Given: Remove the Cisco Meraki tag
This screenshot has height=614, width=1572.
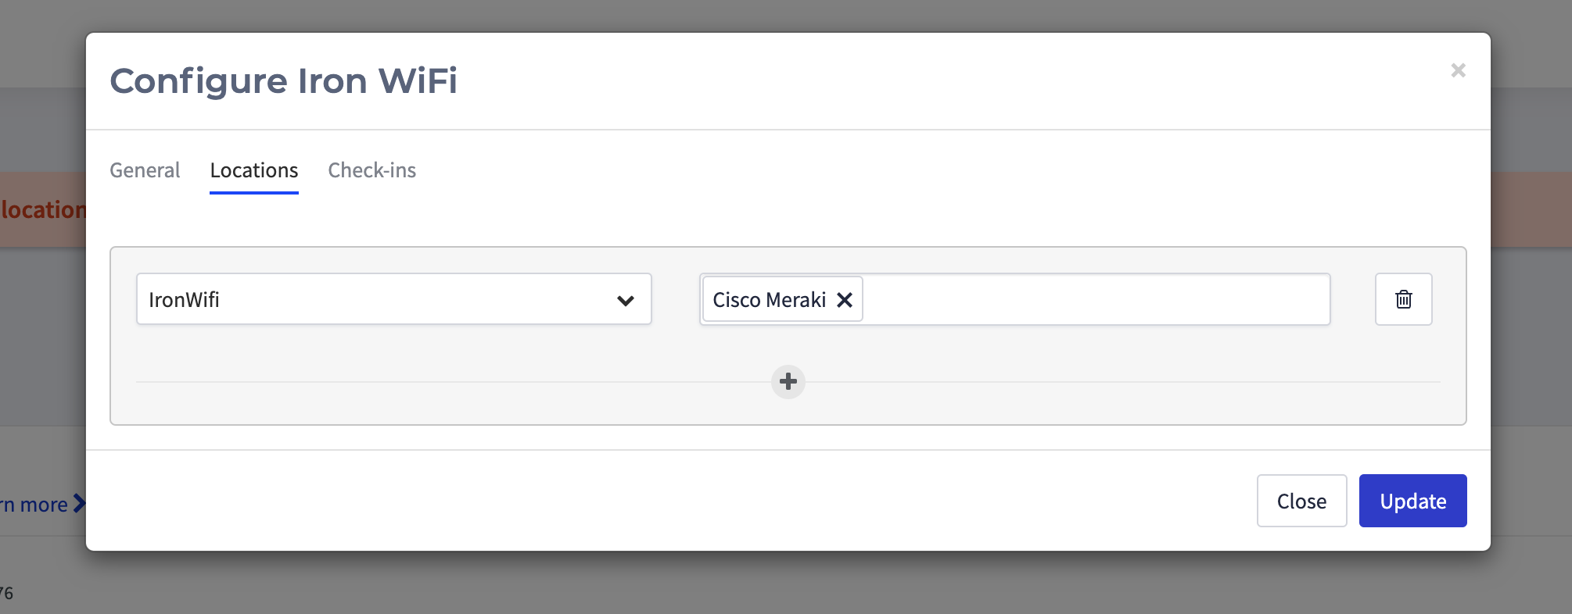Looking at the screenshot, I should click(x=845, y=300).
